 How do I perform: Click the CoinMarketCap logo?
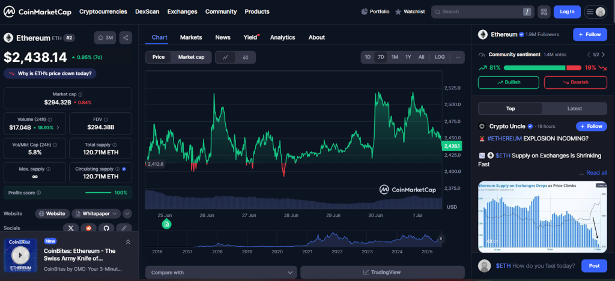point(37,12)
